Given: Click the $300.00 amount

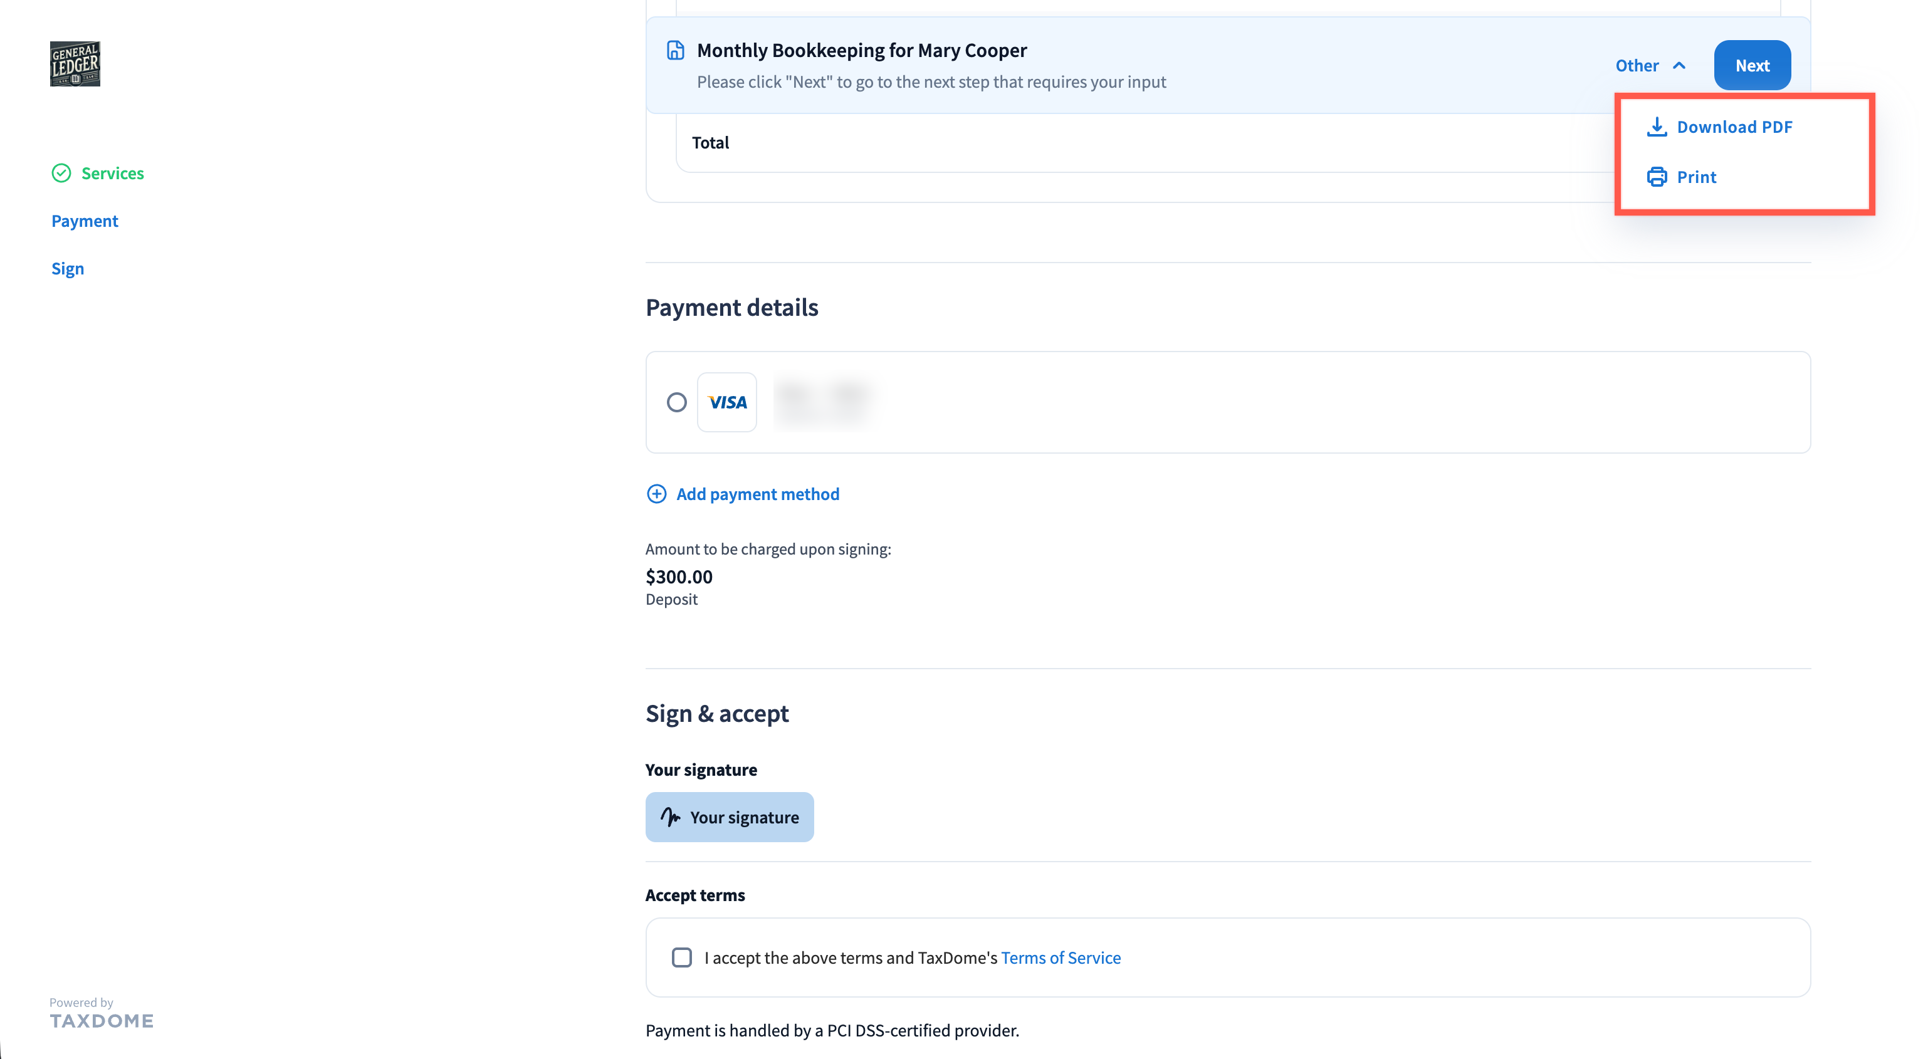Looking at the screenshot, I should click(x=679, y=577).
